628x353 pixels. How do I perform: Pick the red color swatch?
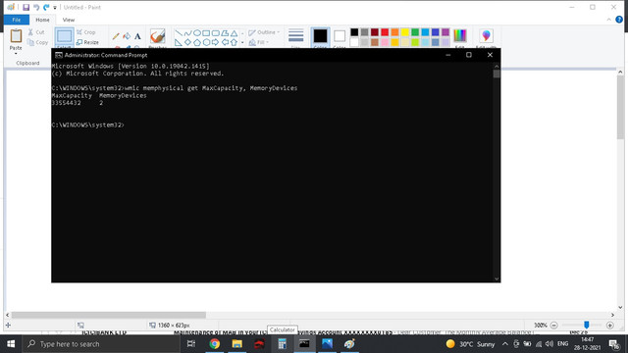coord(385,32)
